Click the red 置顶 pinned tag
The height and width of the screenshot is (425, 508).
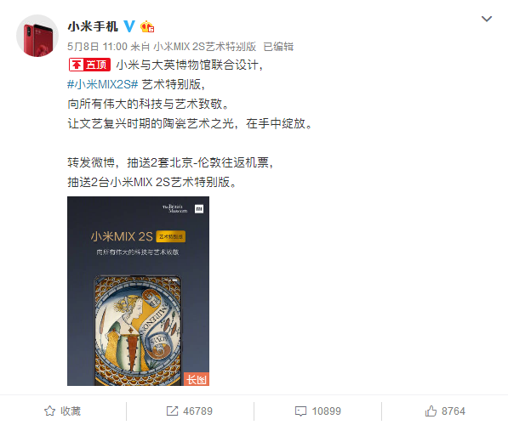point(89,65)
